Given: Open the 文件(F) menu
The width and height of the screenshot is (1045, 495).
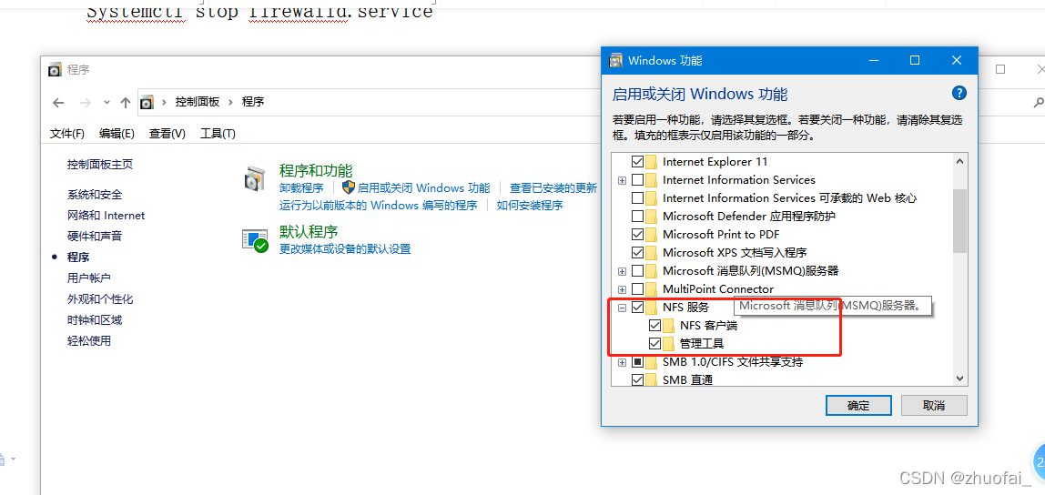Looking at the screenshot, I should (x=67, y=133).
